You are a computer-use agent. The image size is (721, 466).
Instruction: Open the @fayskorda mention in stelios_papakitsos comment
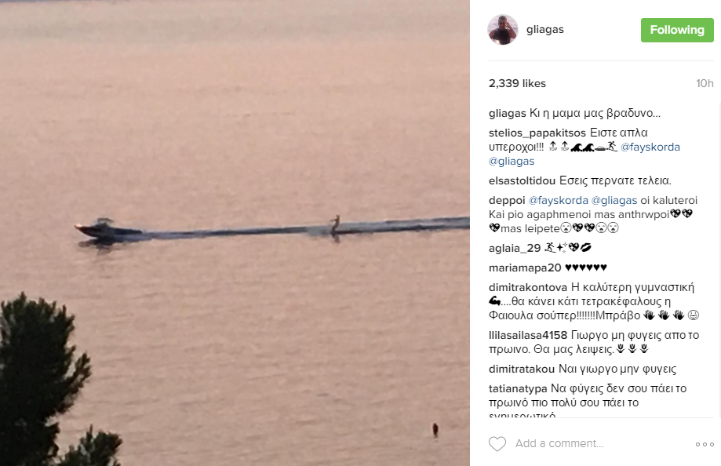pos(650,147)
